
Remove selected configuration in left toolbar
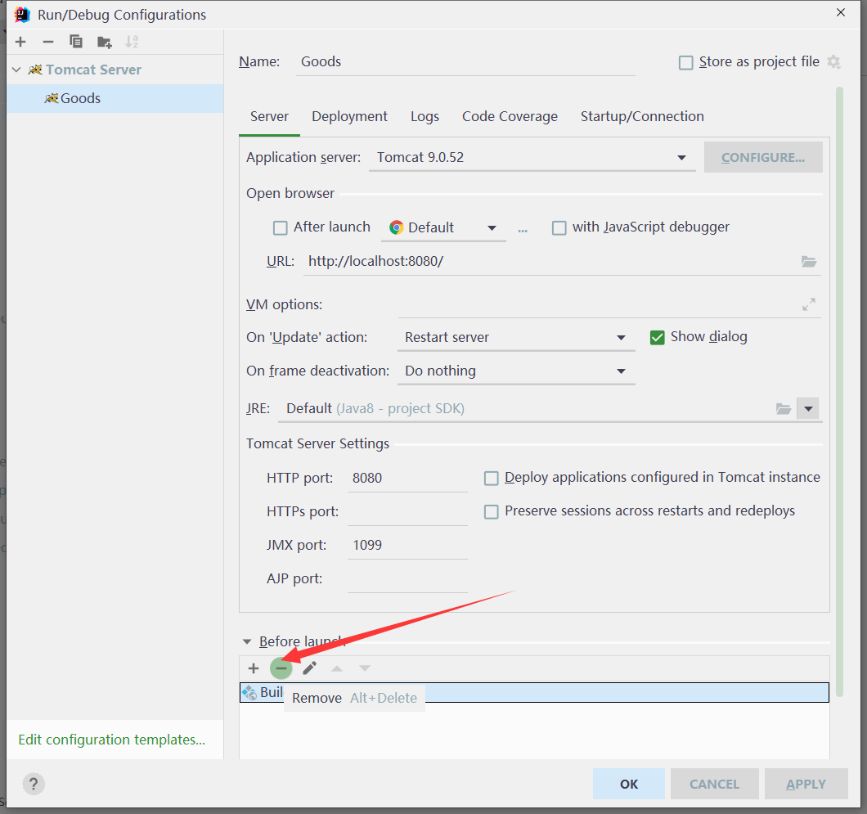(x=48, y=42)
